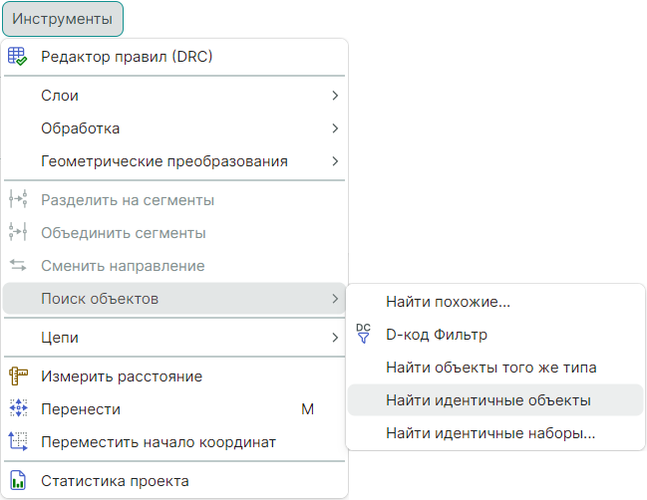Click the merge segments icon
The width and height of the screenshot is (647, 500).
[18, 233]
